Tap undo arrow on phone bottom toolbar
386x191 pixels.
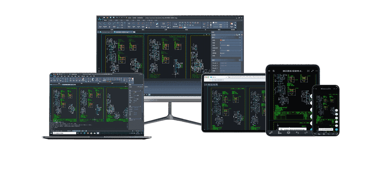tap(328, 134)
